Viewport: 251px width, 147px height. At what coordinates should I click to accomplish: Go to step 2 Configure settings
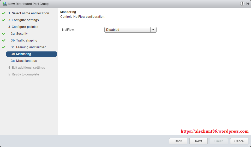coord(23,20)
